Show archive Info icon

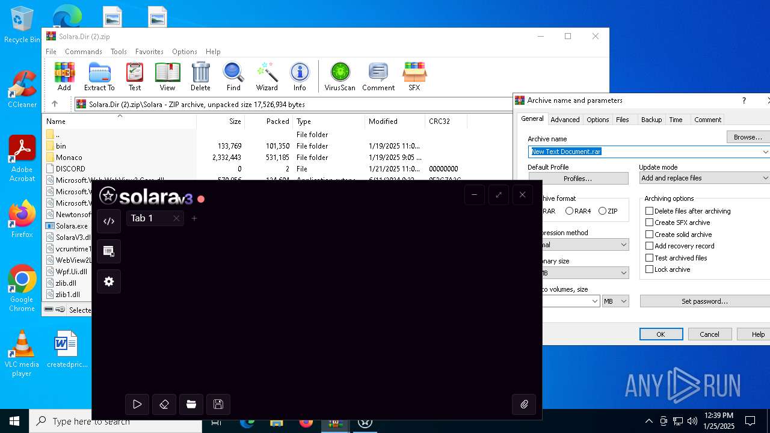(x=300, y=76)
